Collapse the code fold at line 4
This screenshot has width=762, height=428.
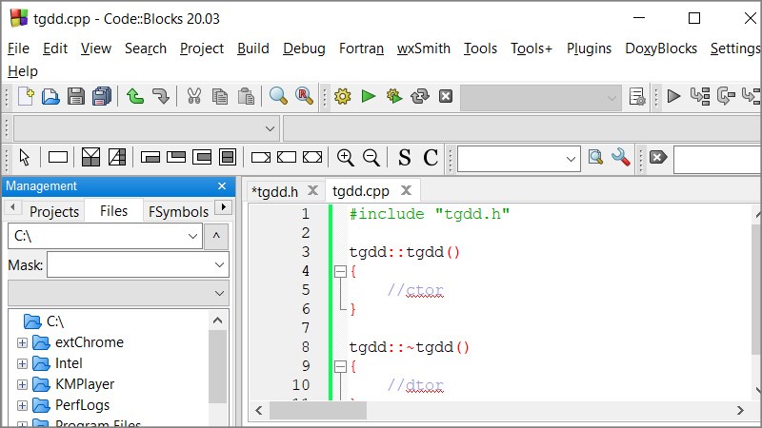pos(339,271)
